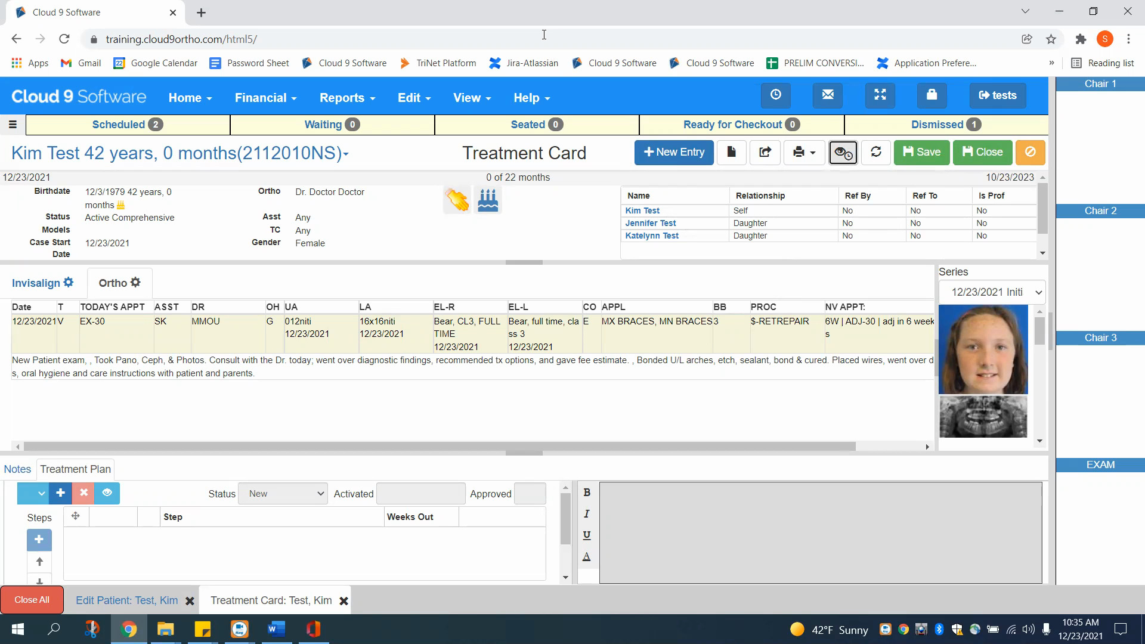
Task: Click the email envelope icon in the toolbar
Action: 828,95
